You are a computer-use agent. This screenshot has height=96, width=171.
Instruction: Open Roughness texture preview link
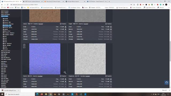pyautogui.click(x=88, y=76)
